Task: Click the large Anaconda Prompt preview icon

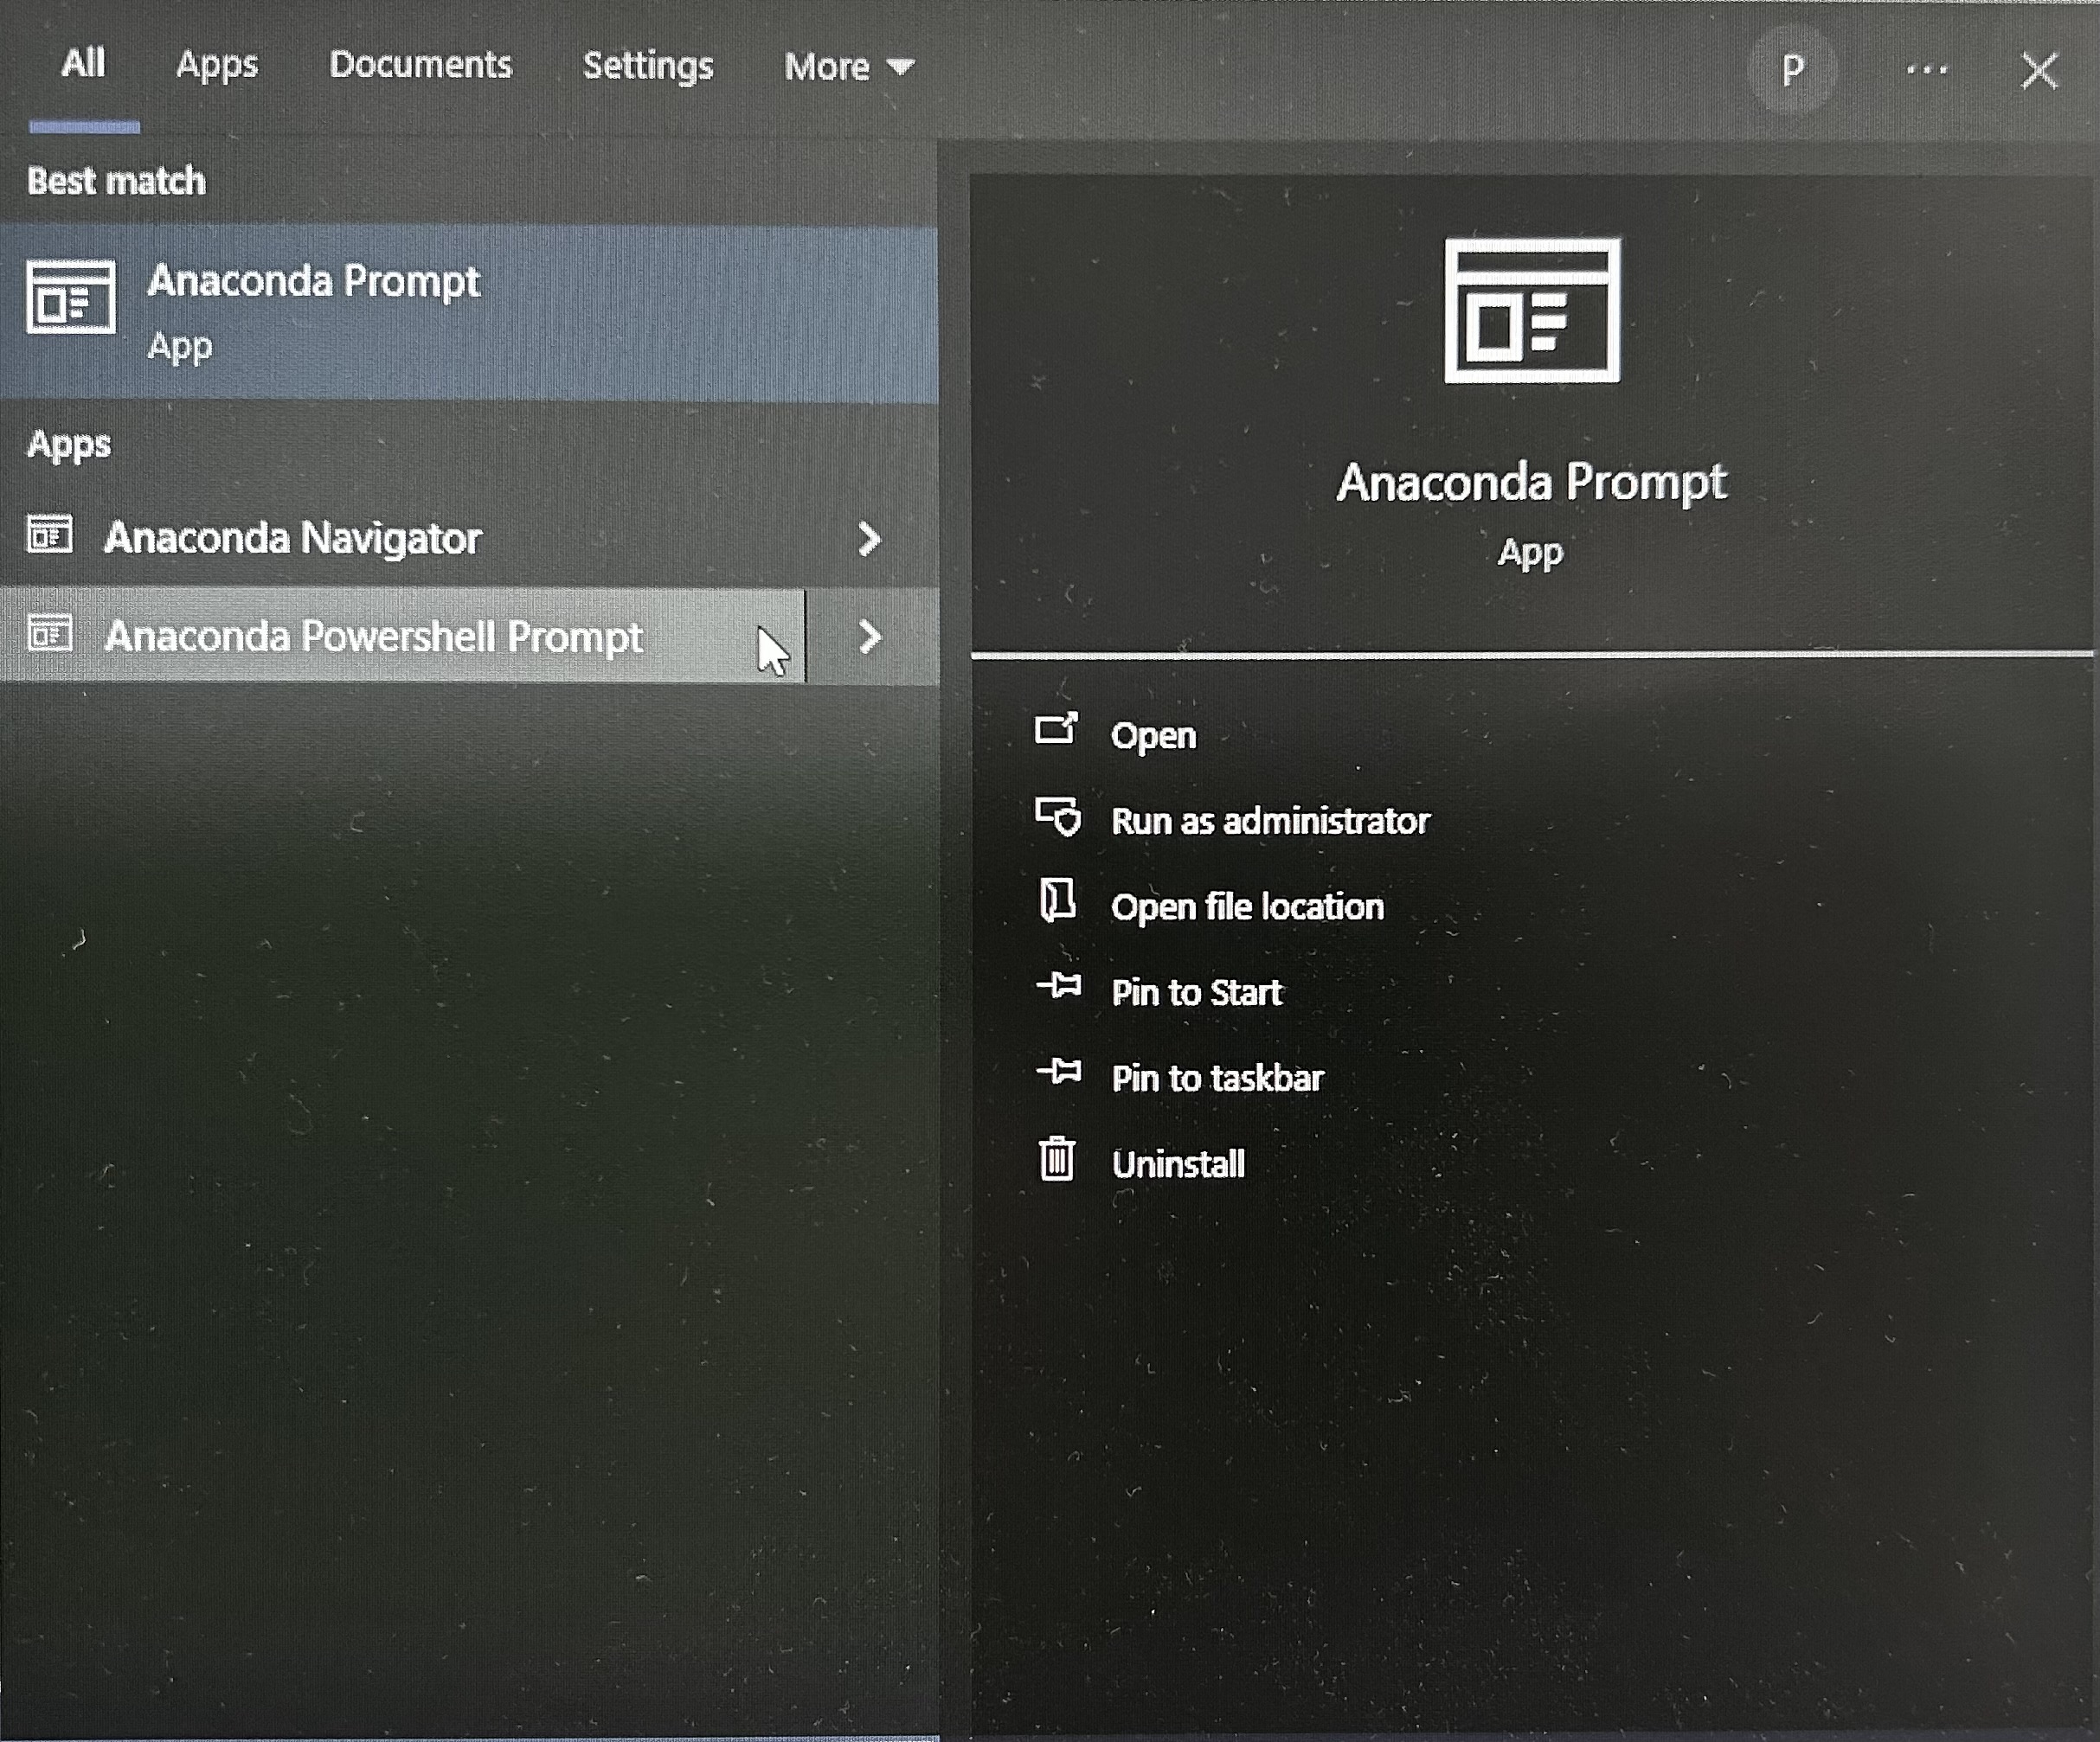Action: 1531,310
